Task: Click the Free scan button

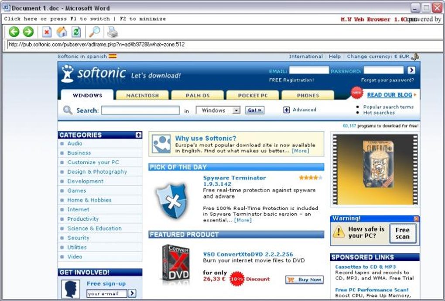Action: coord(402,233)
